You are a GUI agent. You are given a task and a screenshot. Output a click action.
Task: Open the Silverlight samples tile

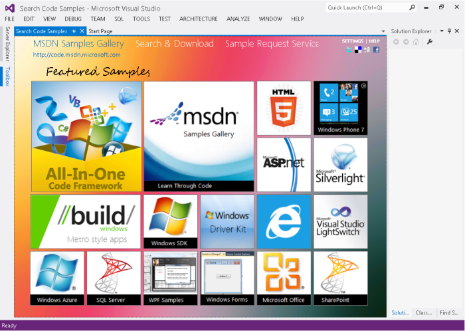340,165
